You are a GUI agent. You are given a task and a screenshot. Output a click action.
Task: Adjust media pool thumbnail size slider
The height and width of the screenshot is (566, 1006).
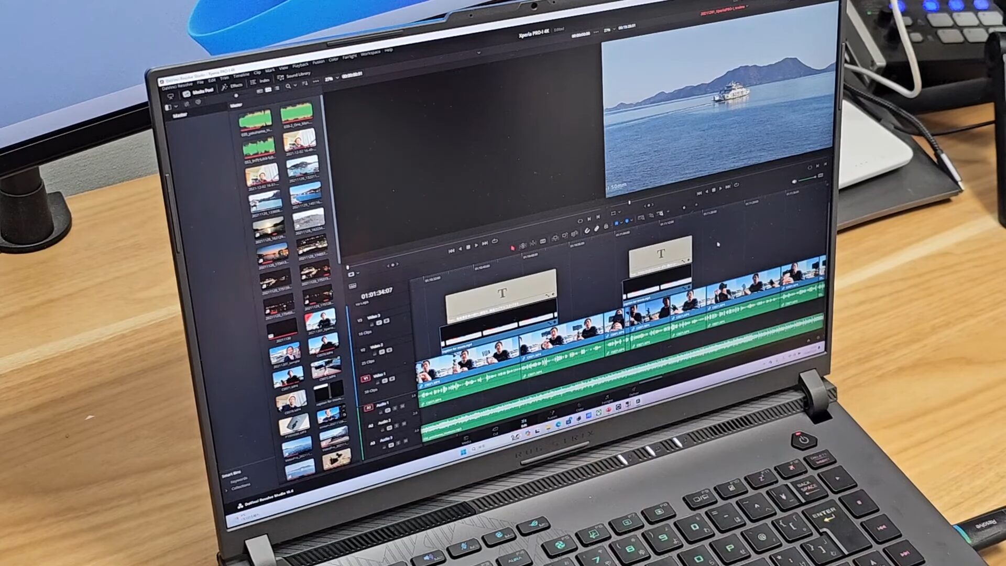[236, 95]
